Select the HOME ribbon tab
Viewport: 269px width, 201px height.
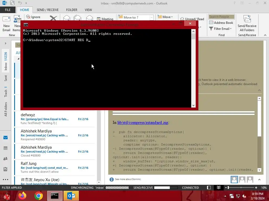[24, 10]
